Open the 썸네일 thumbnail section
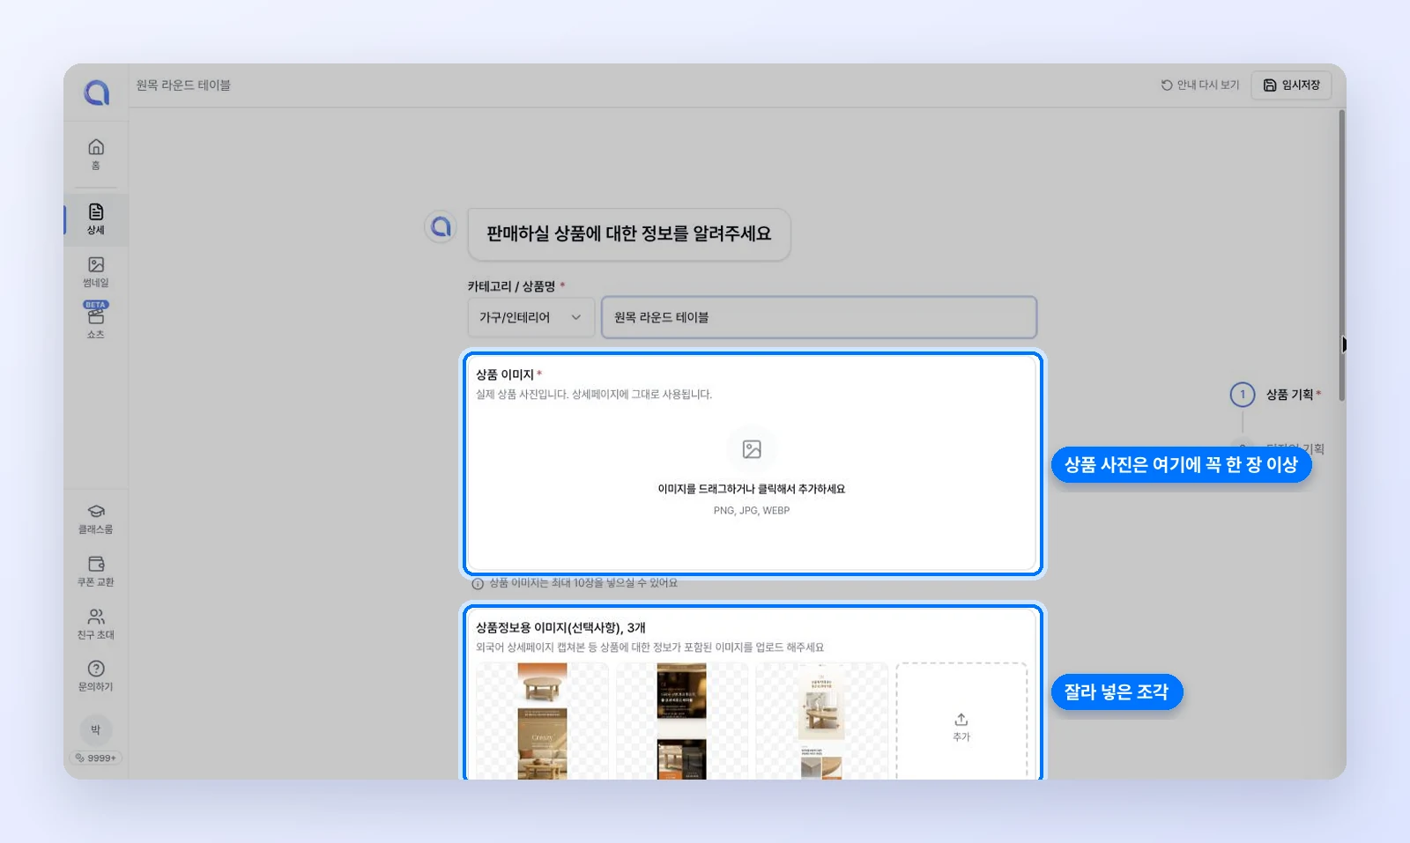 coord(96,272)
